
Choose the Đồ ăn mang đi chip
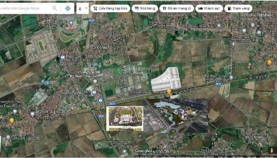click(177, 9)
